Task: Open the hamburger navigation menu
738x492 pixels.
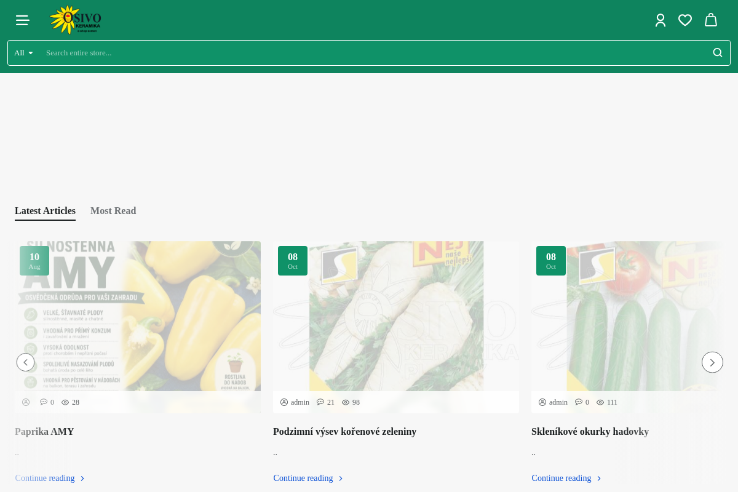Action: coord(23,20)
